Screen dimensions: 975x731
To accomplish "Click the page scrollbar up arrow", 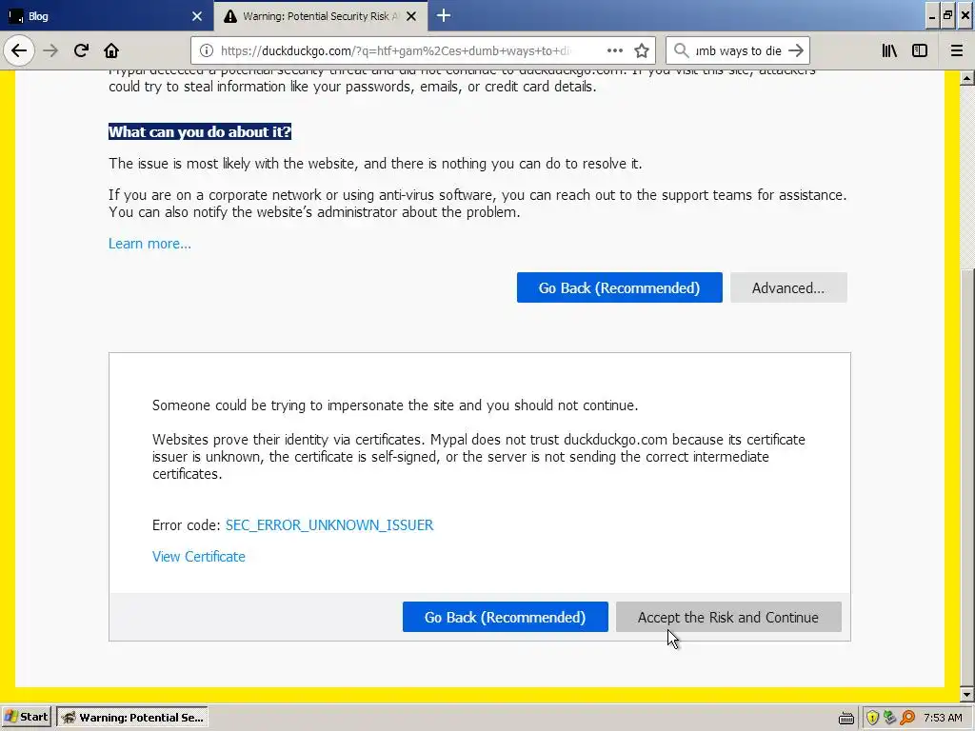I will pyautogui.click(x=967, y=78).
